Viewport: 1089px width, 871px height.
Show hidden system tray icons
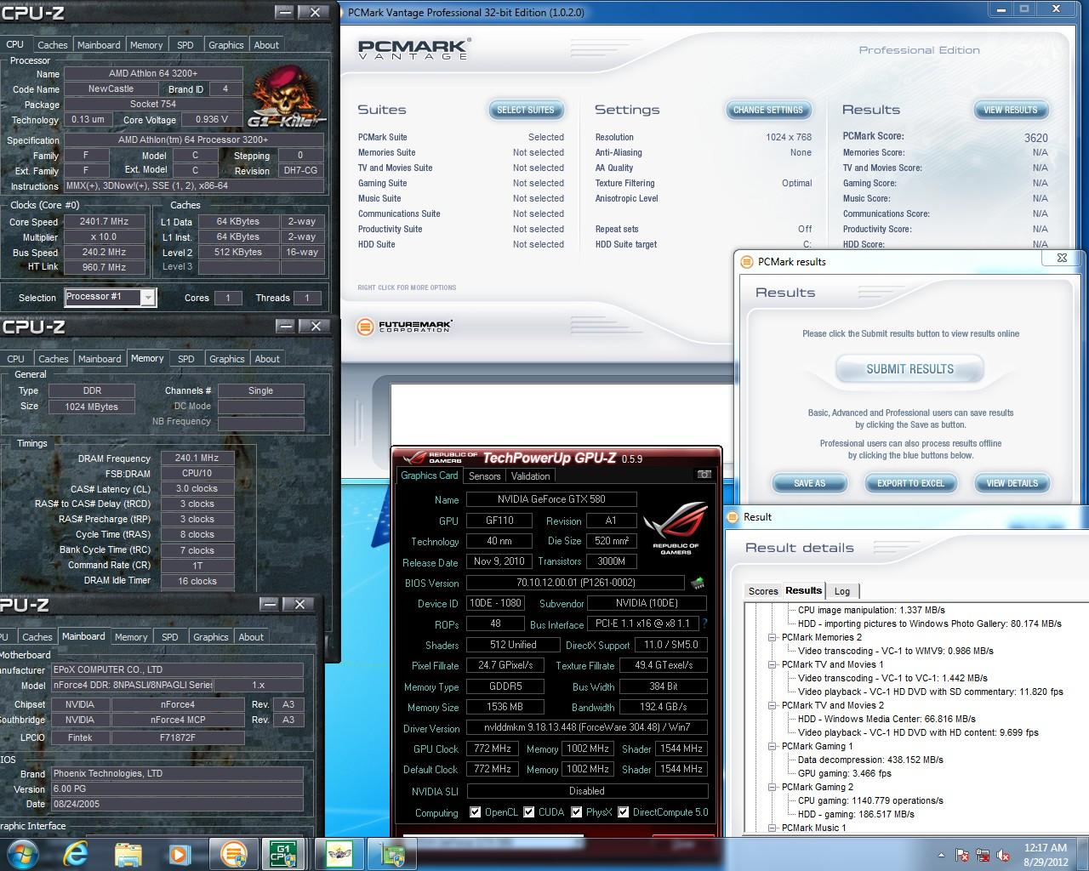(x=941, y=855)
